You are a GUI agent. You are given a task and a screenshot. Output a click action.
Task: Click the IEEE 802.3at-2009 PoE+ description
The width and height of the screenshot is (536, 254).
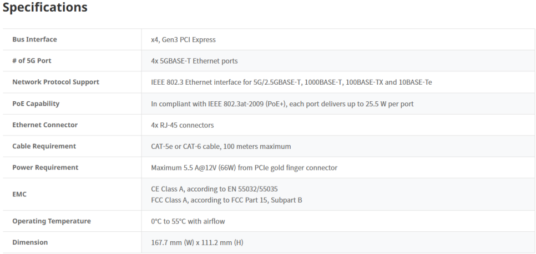pyautogui.click(x=282, y=103)
